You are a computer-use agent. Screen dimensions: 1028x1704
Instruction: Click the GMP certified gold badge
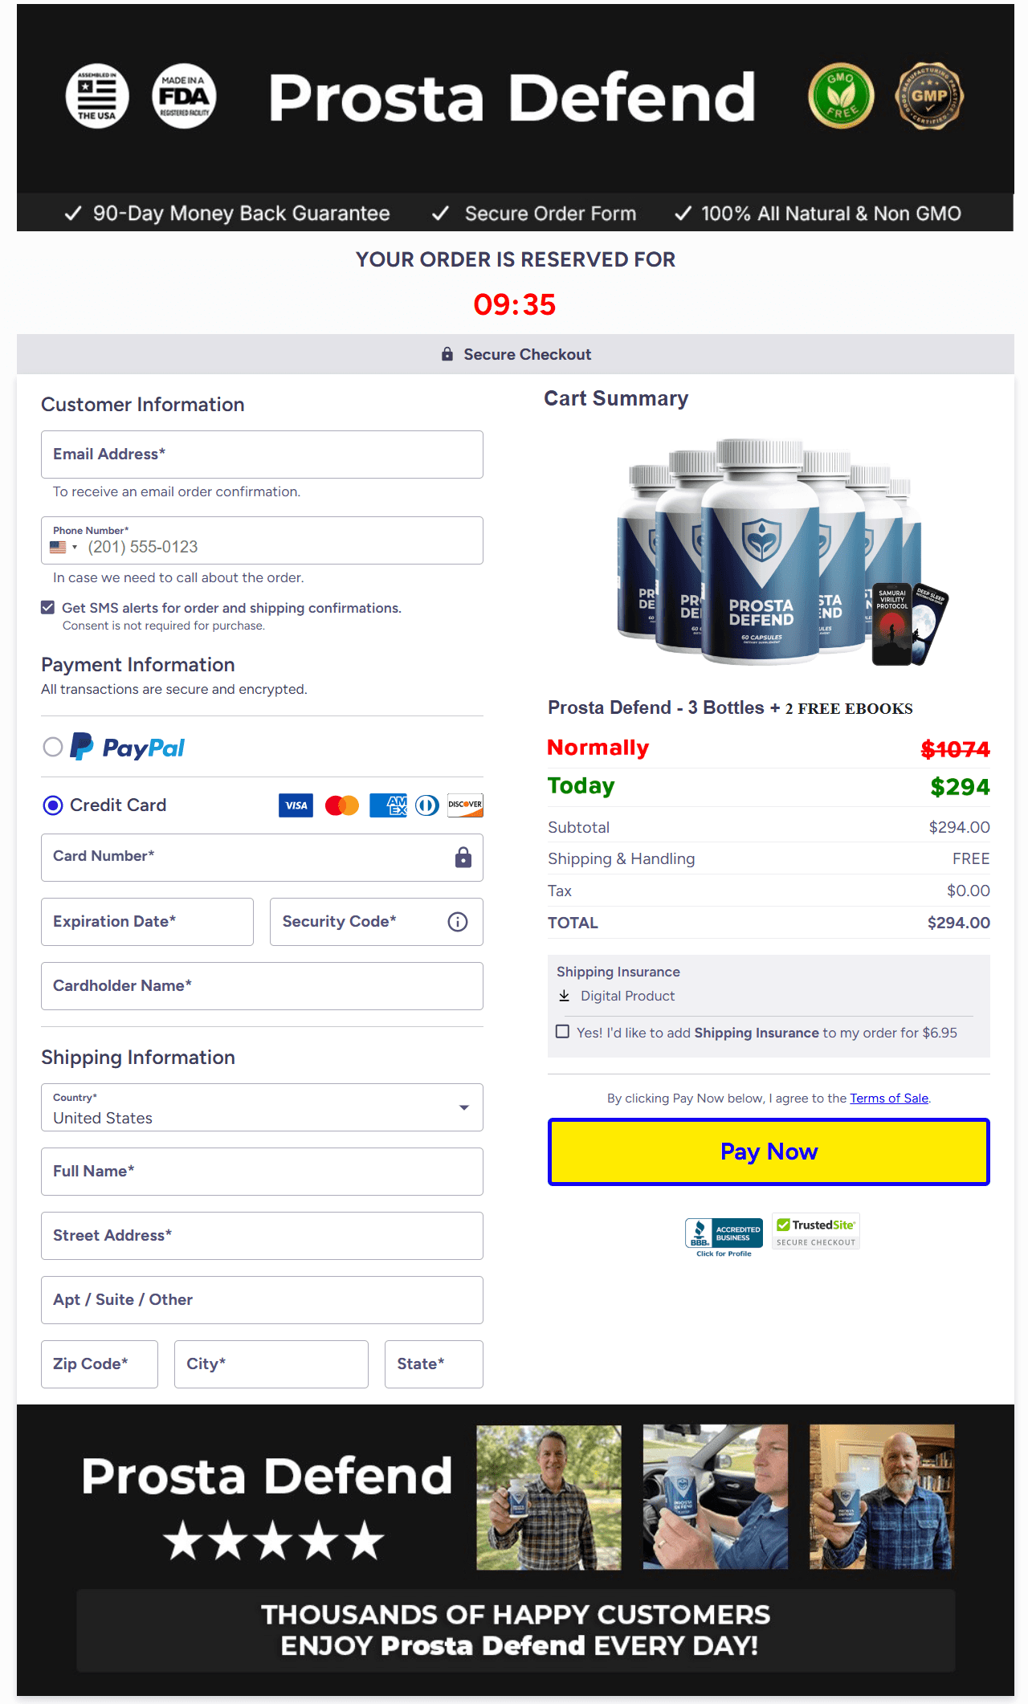pyautogui.click(x=929, y=96)
